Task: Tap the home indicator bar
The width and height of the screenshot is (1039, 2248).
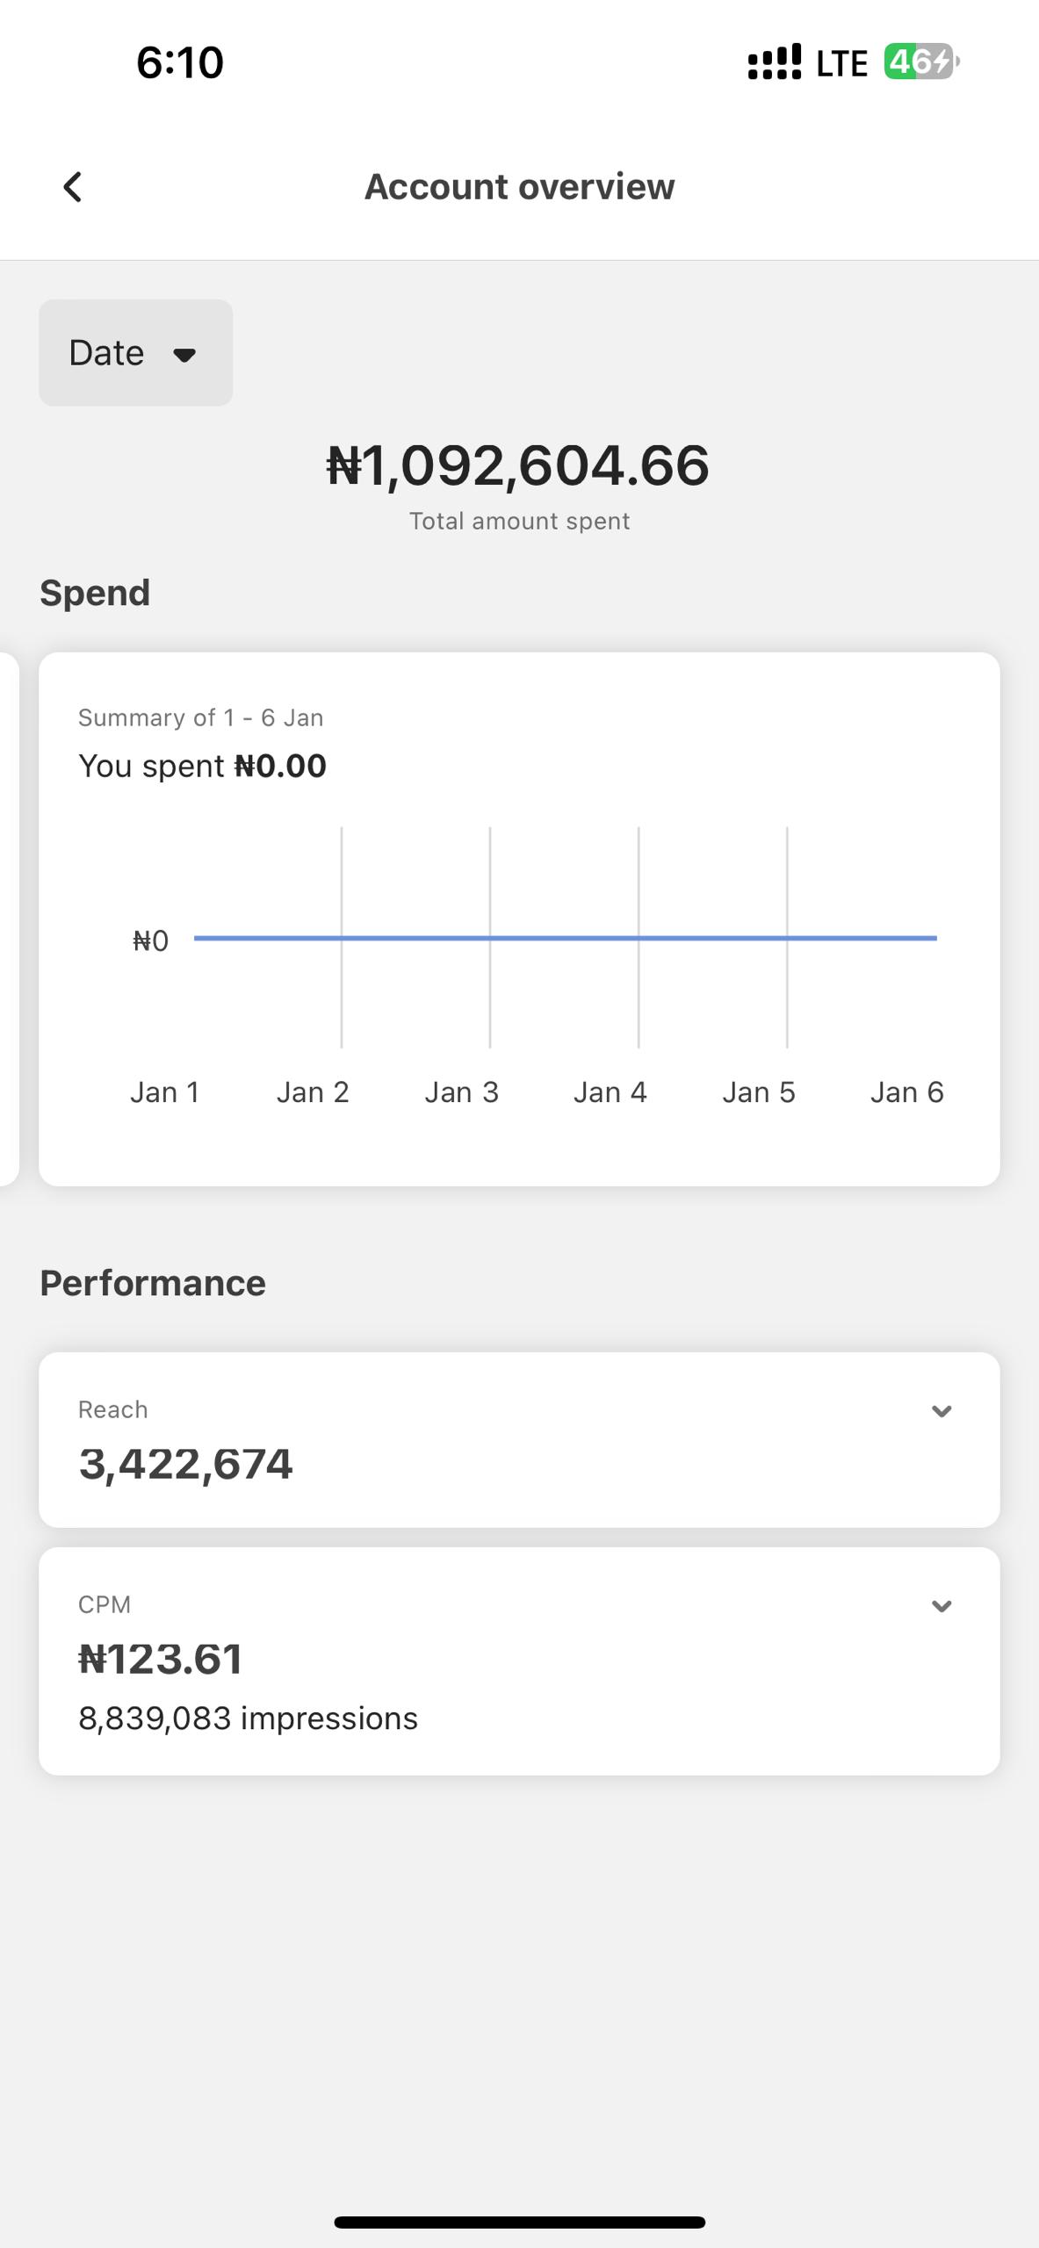Action: (x=519, y=2222)
